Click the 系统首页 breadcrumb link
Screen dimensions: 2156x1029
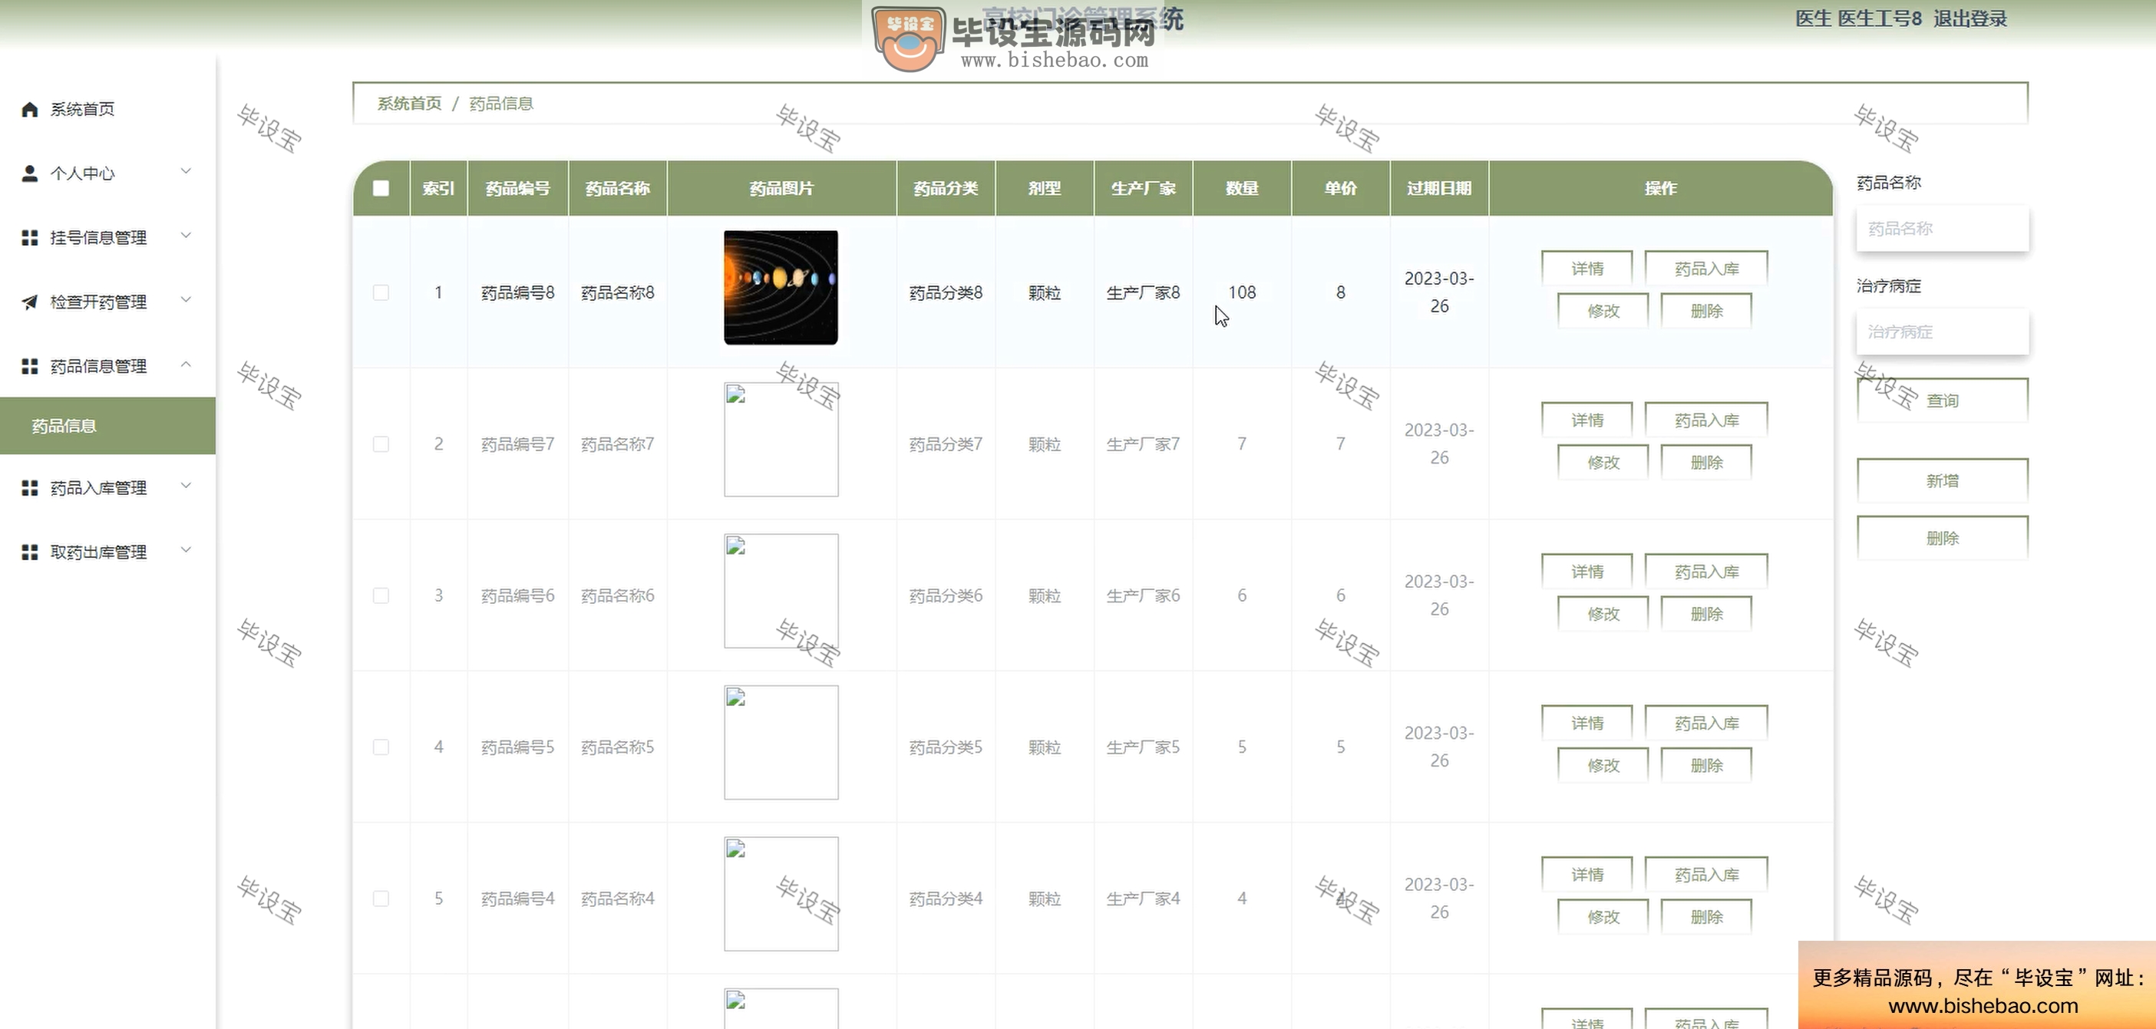[409, 104]
